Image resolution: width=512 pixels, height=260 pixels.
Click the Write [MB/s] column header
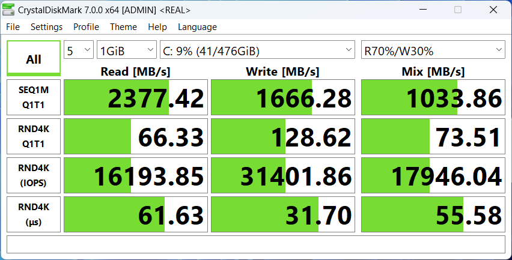[x=283, y=71]
